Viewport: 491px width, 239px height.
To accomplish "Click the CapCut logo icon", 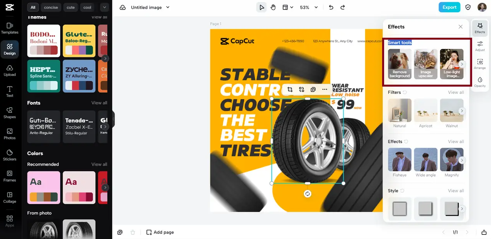I will tap(10, 7).
